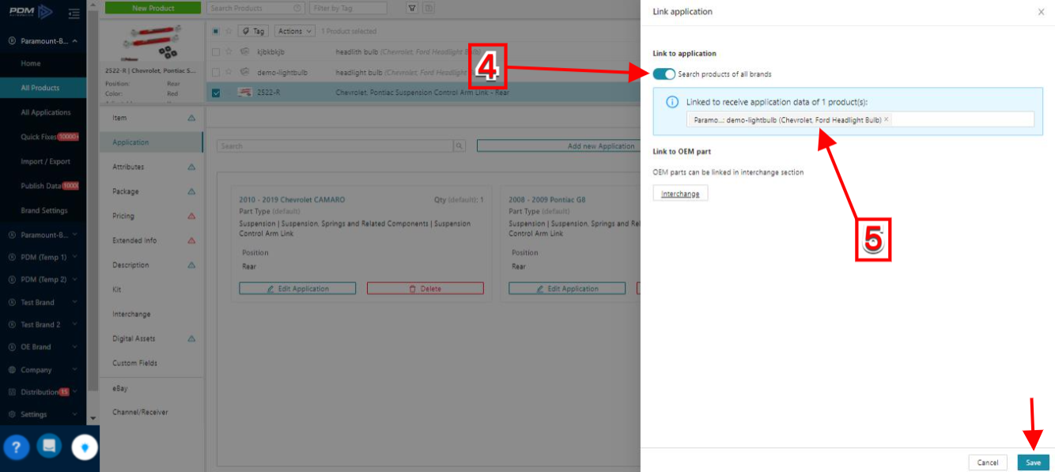The image size is (1055, 472).
Task: Remove the demo-lightbulb linked product tag
Action: 887,119
